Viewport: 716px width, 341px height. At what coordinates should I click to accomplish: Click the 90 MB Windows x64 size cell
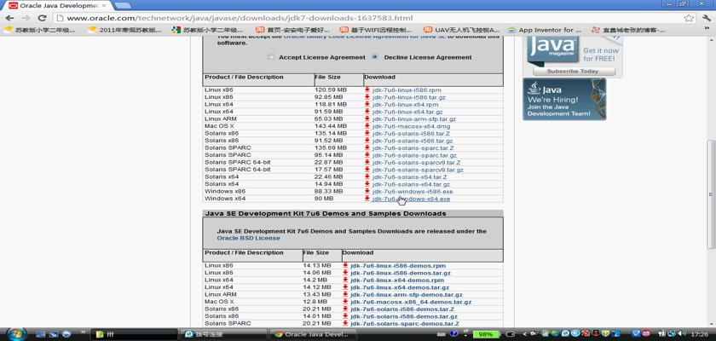(324, 199)
